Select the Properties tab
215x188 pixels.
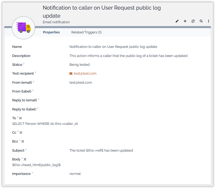[51, 32]
